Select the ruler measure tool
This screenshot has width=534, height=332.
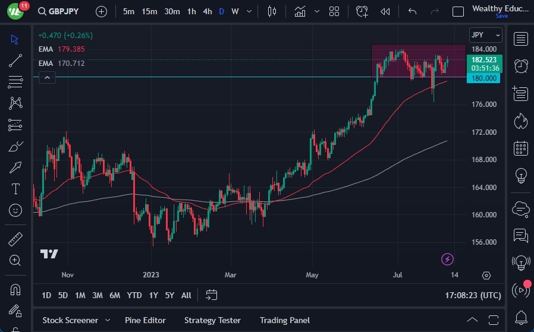(x=15, y=239)
